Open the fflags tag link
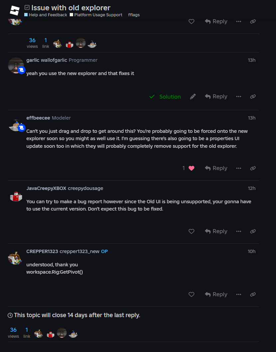Viewport: 276px width, 352px height. click(134, 15)
